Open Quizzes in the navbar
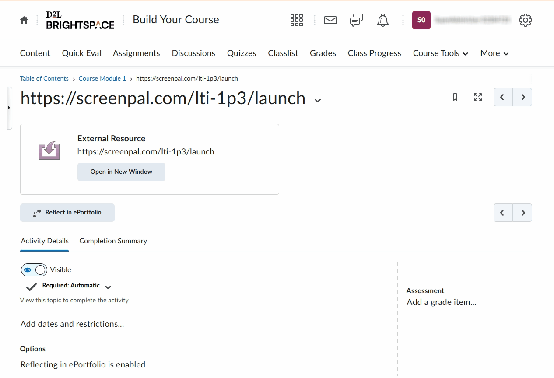The height and width of the screenshot is (378, 554). click(x=242, y=53)
